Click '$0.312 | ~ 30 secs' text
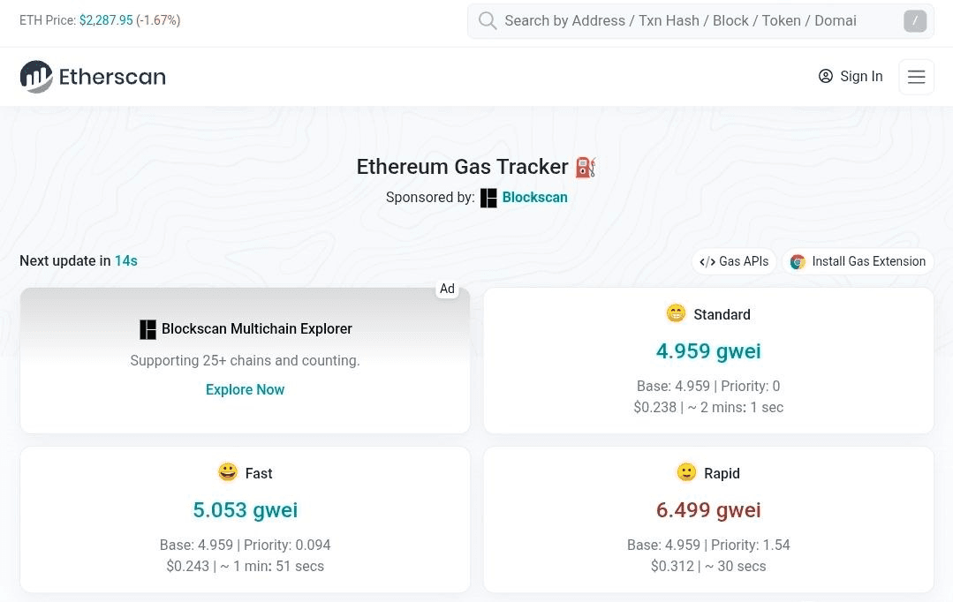This screenshot has width=953, height=602. 708,566
